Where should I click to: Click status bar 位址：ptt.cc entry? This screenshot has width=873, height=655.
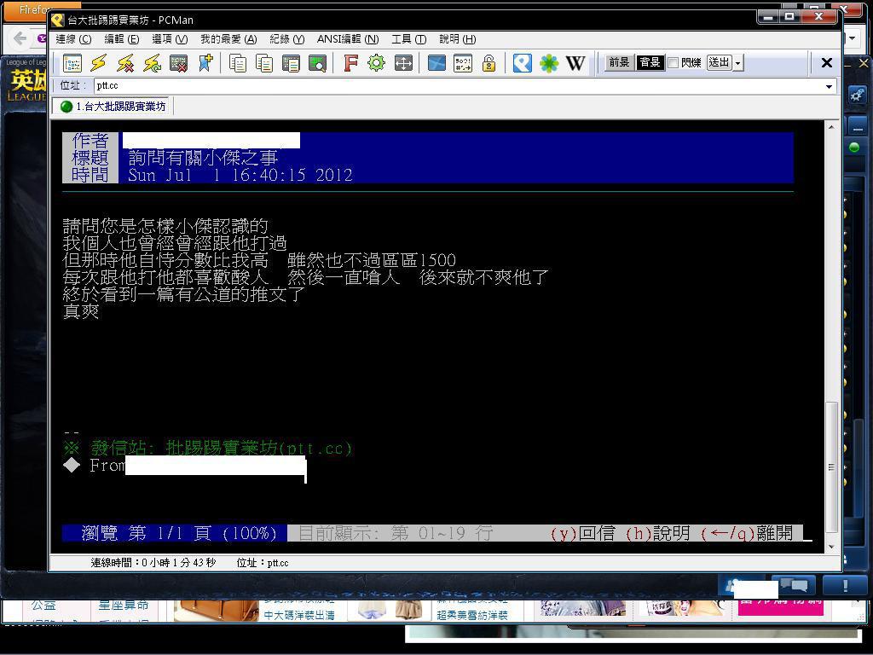click(263, 563)
